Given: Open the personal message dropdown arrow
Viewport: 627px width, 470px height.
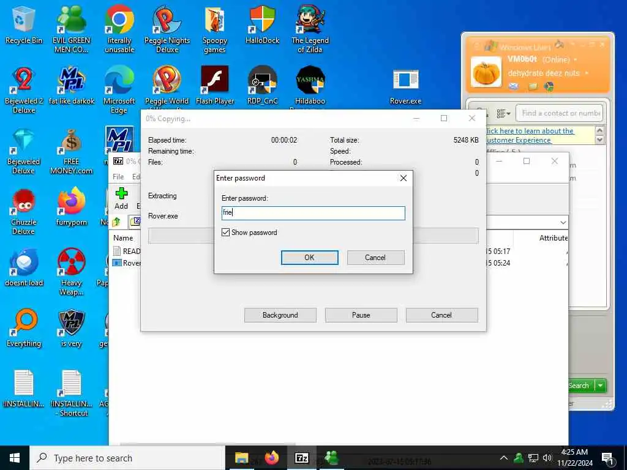Looking at the screenshot, I should tap(587, 73).
